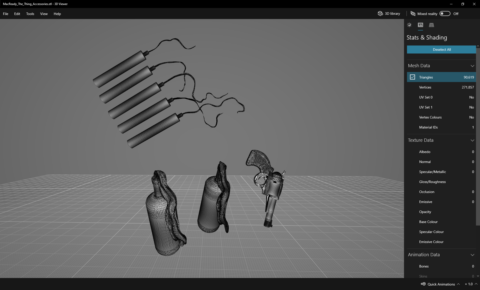Collapse the Mesh Data section
This screenshot has height=290, width=480.
coord(472,65)
